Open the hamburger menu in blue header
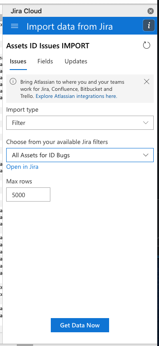 point(15,26)
